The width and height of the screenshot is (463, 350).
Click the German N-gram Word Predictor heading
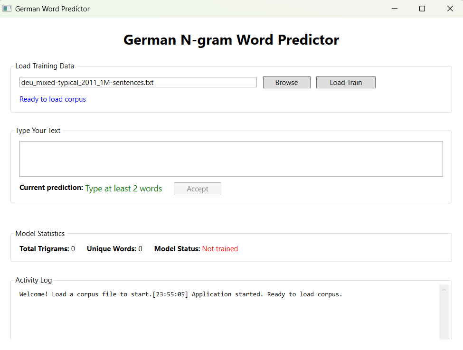tap(231, 40)
